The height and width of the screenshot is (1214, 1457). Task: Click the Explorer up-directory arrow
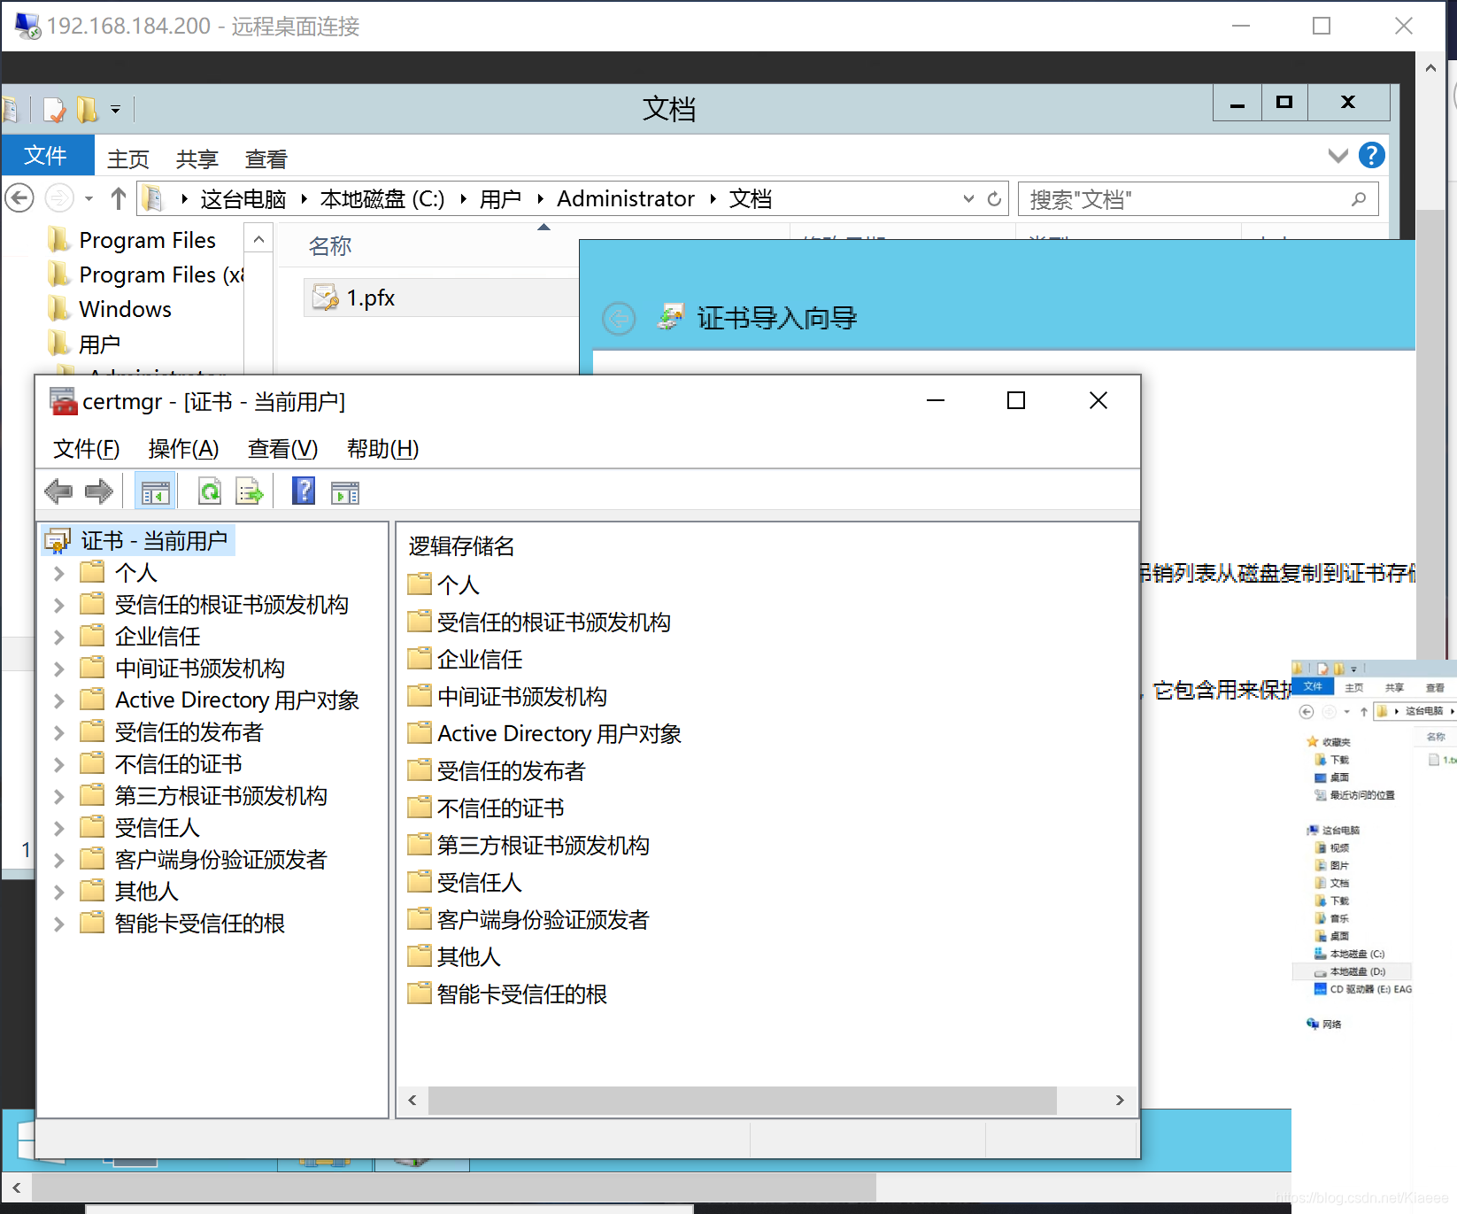tap(118, 197)
